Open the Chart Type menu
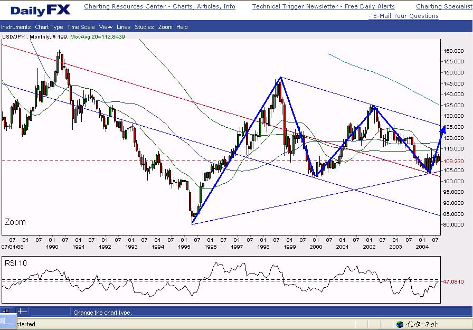Viewport: 473px width, 330px height. [49, 27]
